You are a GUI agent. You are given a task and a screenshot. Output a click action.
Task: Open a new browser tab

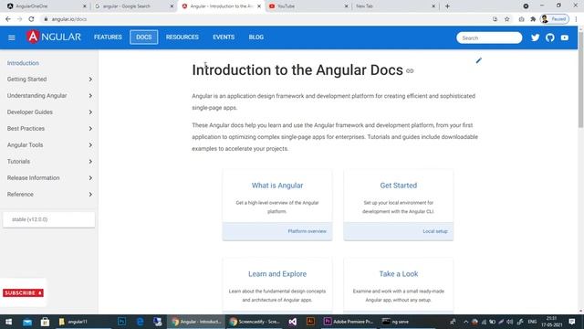pyautogui.click(x=447, y=6)
